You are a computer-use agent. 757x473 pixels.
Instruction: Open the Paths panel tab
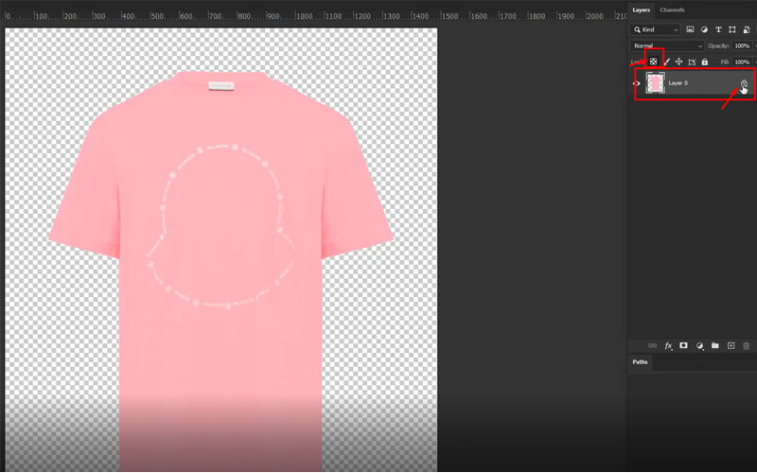[x=640, y=362]
